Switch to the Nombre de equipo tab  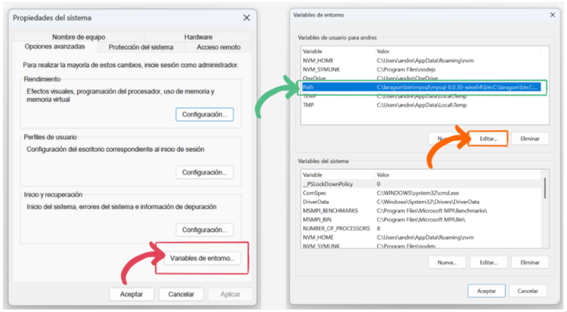coord(78,37)
